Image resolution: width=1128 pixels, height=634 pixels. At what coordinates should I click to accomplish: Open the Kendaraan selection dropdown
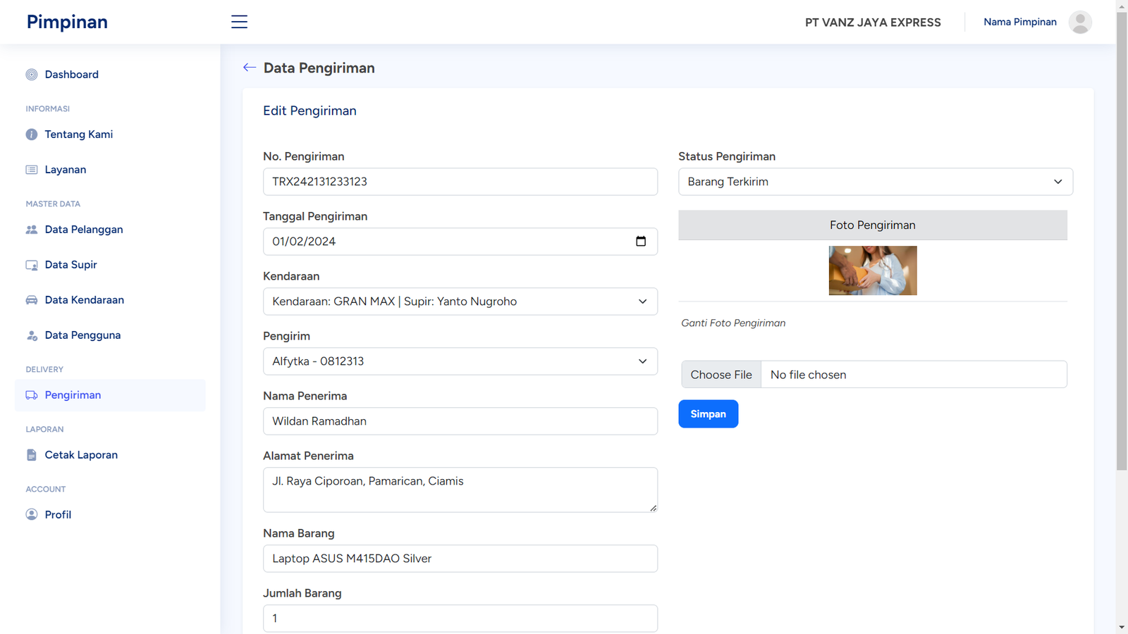click(x=460, y=302)
